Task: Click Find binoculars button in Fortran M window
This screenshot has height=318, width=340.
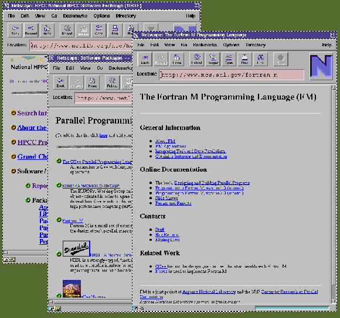Action: click(x=260, y=59)
